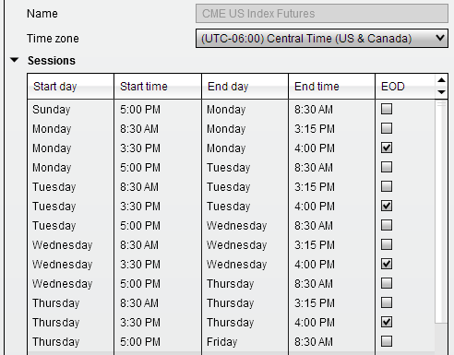
Task: Uncheck EOD for Monday 3:30 PM session
Action: [387, 148]
